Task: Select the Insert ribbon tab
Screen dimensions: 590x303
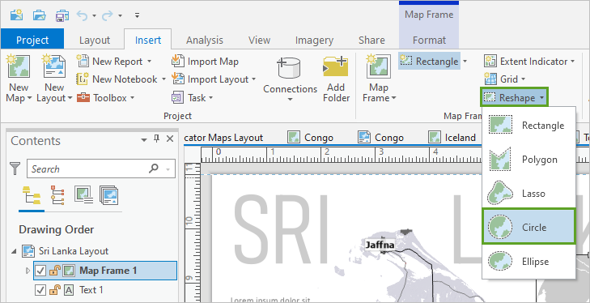Action: [x=148, y=40]
